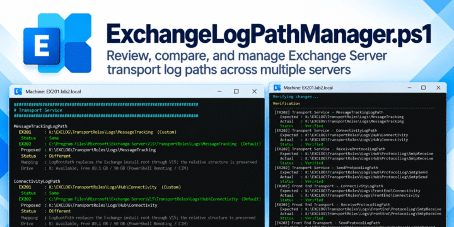Click '[EX202] Transport Service - ReceiveProtocolLogPath' row

pyautogui.click(x=330, y=149)
